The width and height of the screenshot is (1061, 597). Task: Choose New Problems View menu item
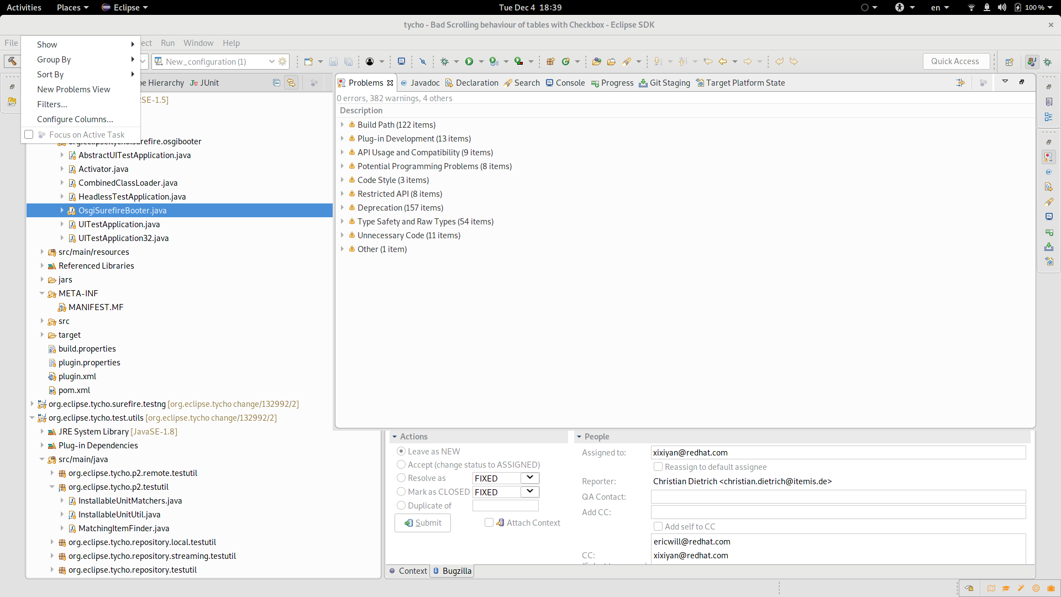tap(81, 90)
